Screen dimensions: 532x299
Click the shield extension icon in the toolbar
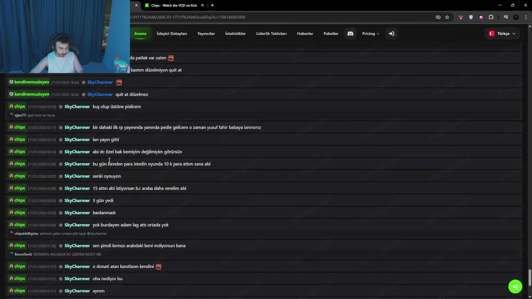[471, 17]
